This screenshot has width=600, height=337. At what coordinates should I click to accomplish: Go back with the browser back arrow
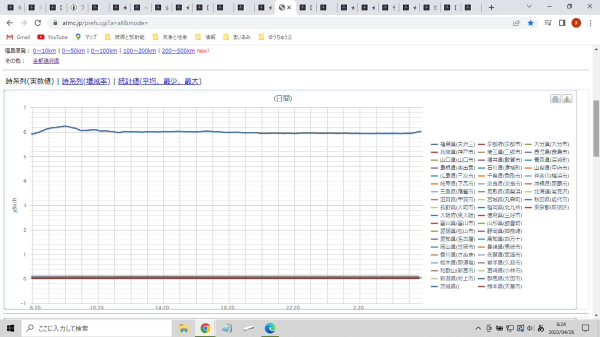[x=9, y=23]
